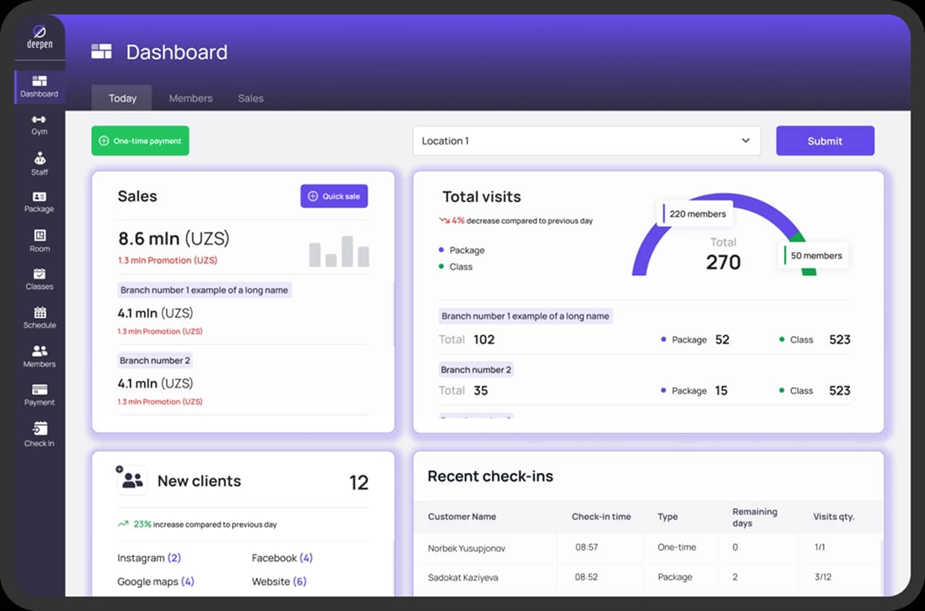Image resolution: width=925 pixels, height=611 pixels.
Task: Open Check In from the sidebar
Action: pyautogui.click(x=40, y=435)
